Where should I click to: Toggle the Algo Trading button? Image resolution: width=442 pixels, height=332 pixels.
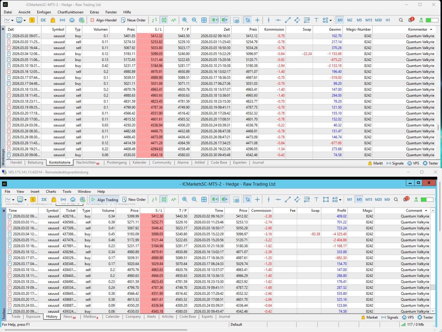coord(104,199)
